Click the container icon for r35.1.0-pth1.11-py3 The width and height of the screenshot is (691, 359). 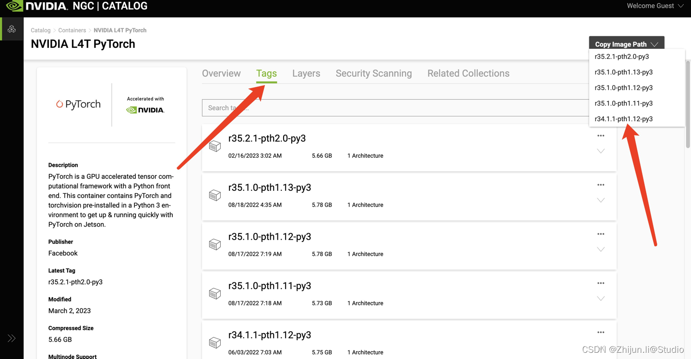(x=215, y=293)
